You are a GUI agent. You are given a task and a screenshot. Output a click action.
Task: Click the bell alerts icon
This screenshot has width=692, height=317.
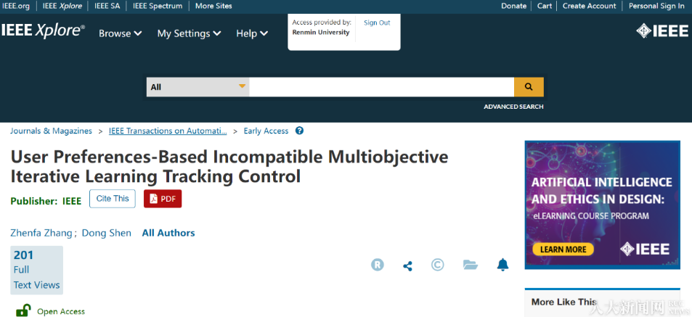pos(502,265)
